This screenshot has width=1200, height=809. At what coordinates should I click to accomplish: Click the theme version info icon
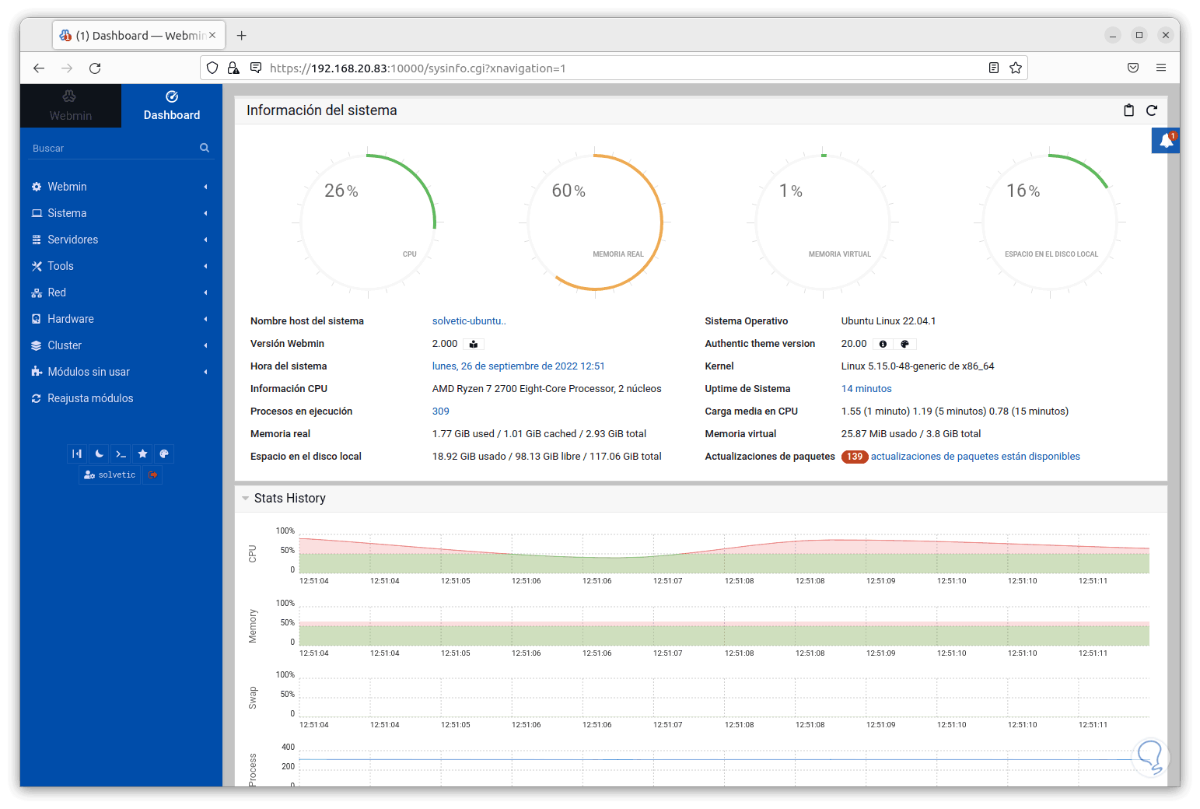[883, 344]
